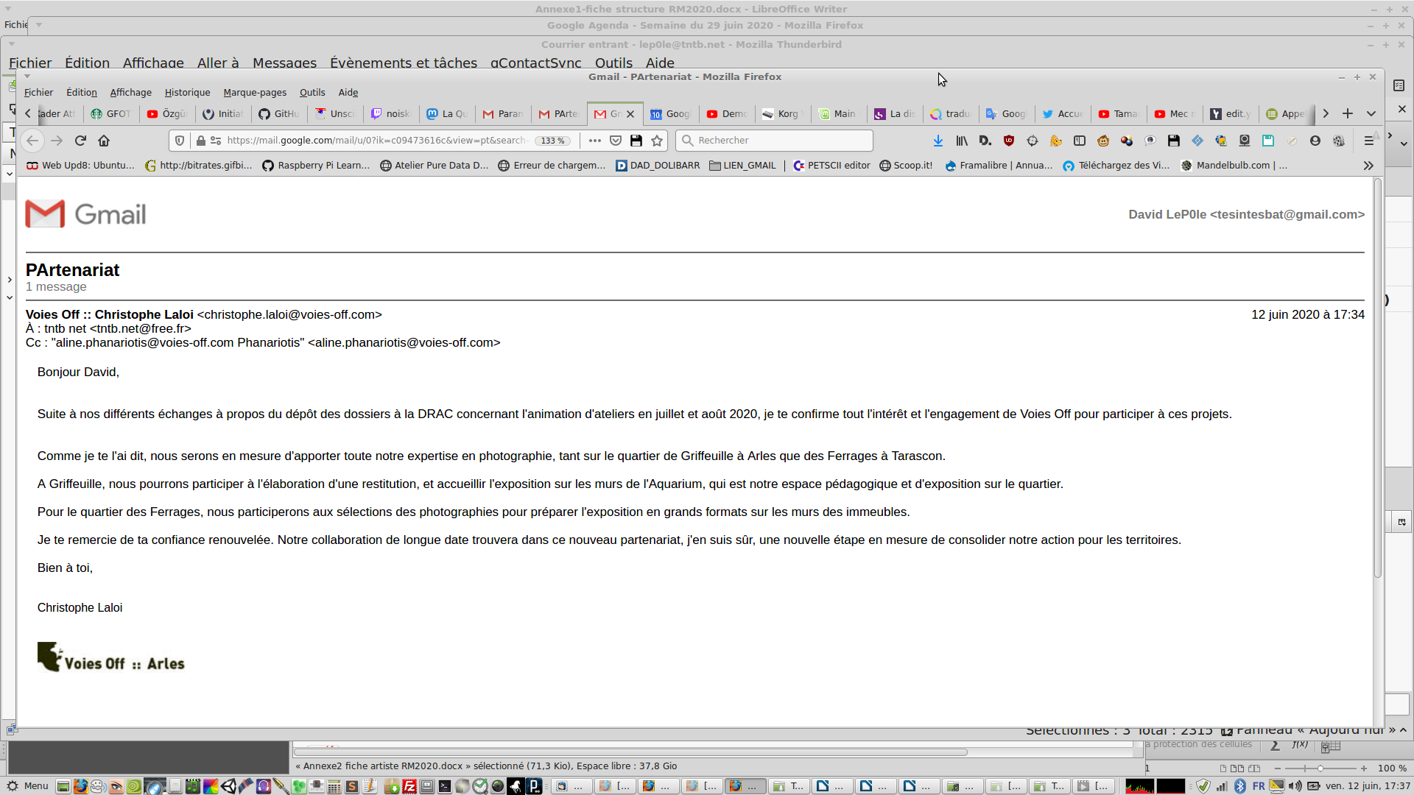Open the DAD_DOLIBARR bookmark
Viewport: 1414px width, 795px height.
658,166
